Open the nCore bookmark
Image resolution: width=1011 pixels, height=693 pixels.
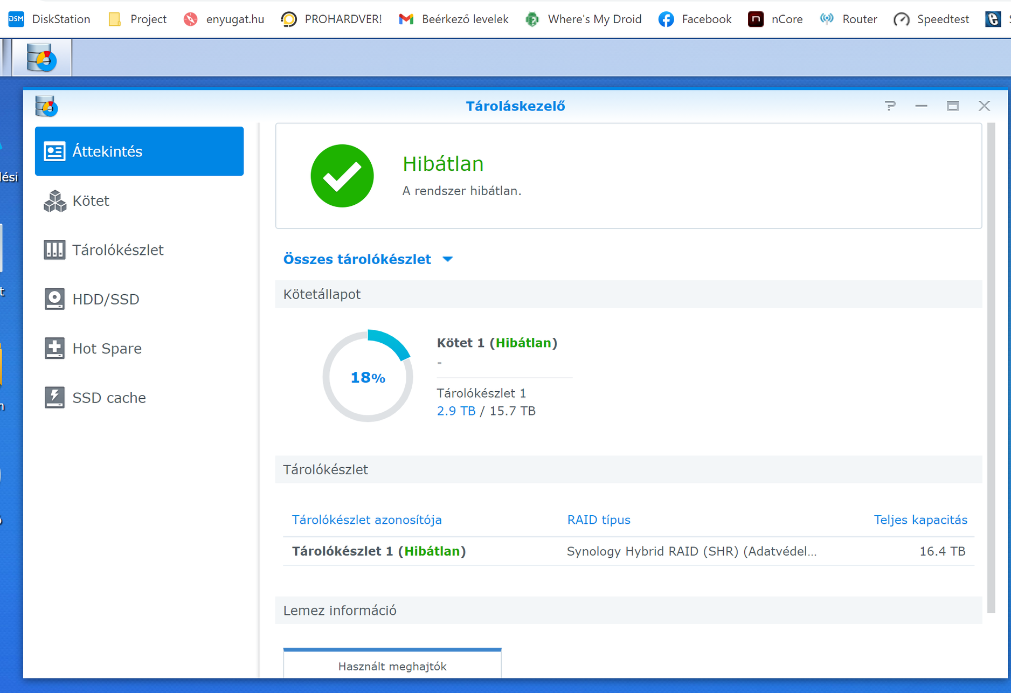pos(775,19)
